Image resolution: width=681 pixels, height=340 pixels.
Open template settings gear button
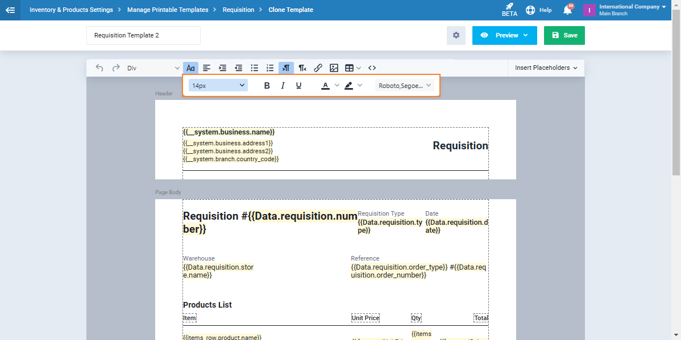[x=456, y=35]
